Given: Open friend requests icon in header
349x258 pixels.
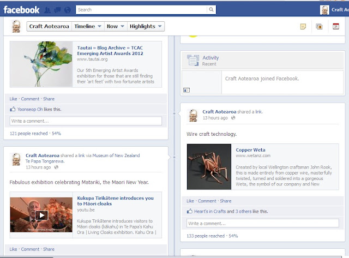Looking at the screenshot, I should (x=47, y=10).
